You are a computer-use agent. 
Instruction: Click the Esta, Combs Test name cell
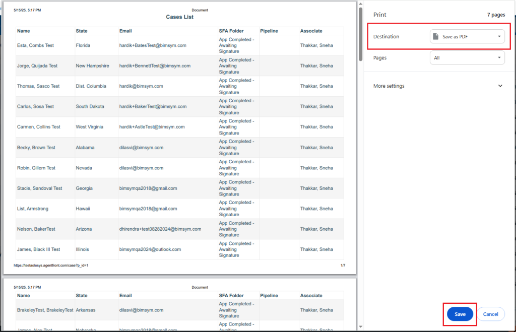coord(35,45)
